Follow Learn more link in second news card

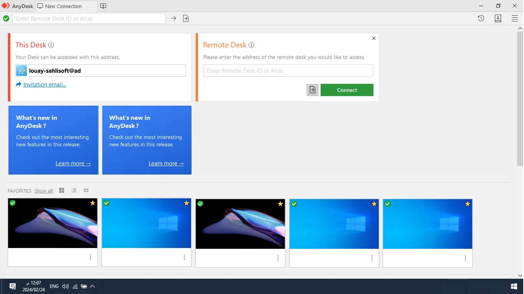click(x=166, y=163)
